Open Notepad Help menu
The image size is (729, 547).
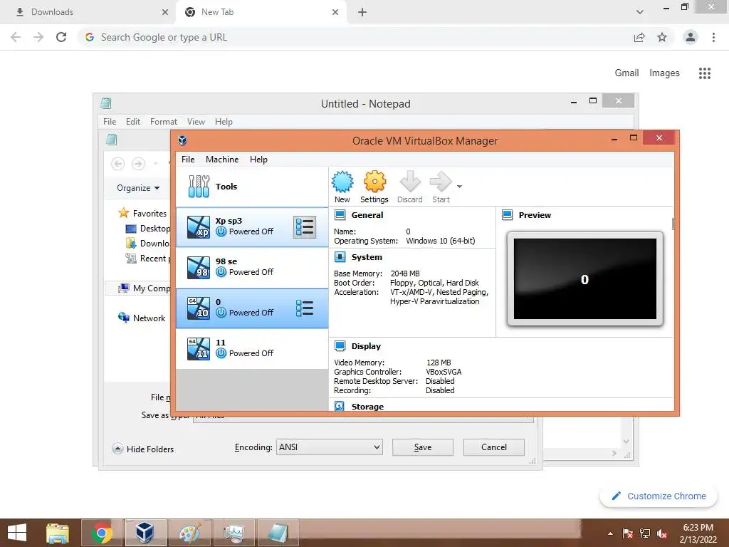click(x=224, y=121)
